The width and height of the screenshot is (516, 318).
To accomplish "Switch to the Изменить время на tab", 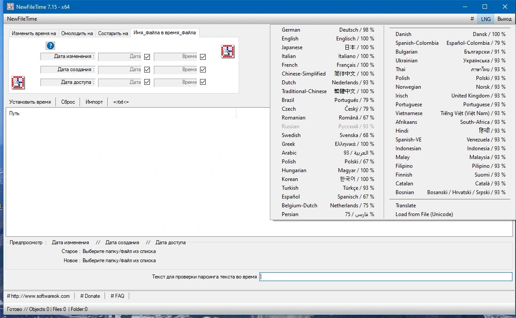I will tap(34, 33).
